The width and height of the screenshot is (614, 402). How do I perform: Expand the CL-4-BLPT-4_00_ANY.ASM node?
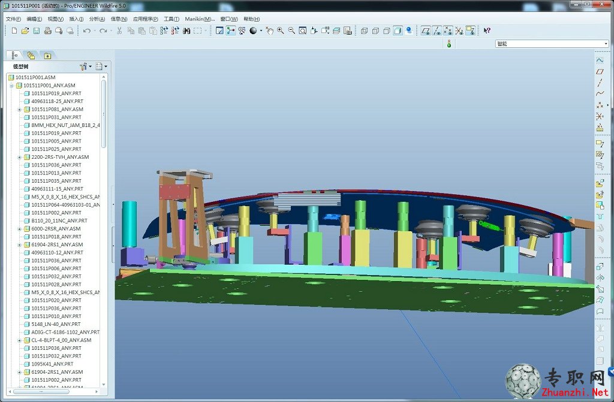point(19,340)
